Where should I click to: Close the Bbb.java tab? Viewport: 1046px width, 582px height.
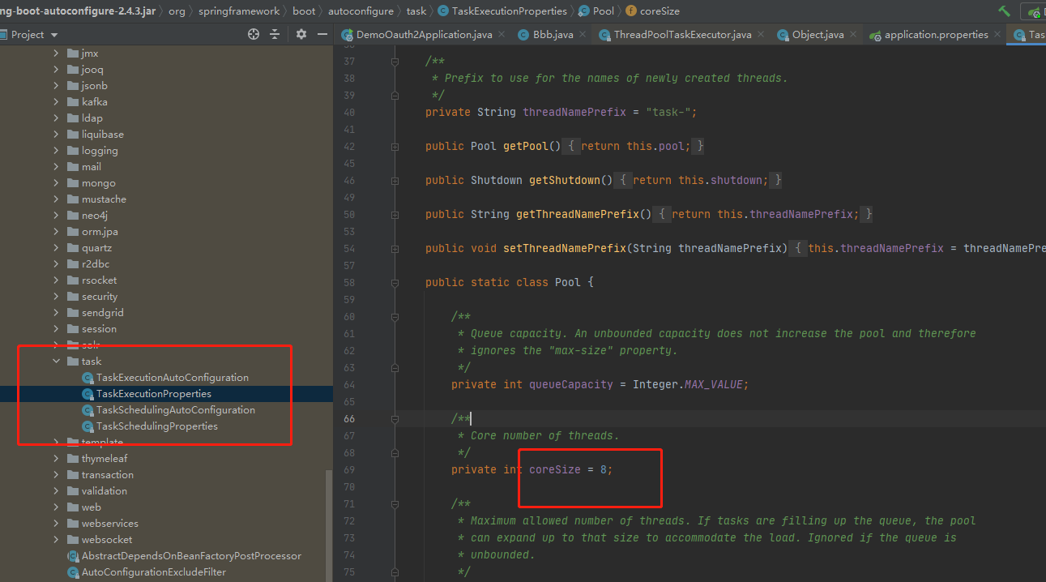tap(584, 35)
